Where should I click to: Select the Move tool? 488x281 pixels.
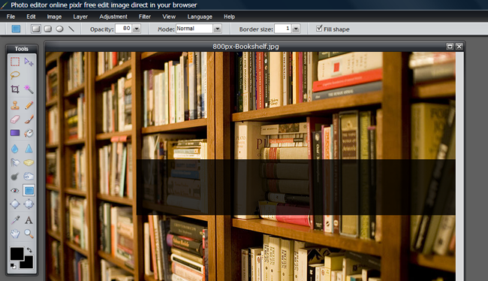coord(29,62)
